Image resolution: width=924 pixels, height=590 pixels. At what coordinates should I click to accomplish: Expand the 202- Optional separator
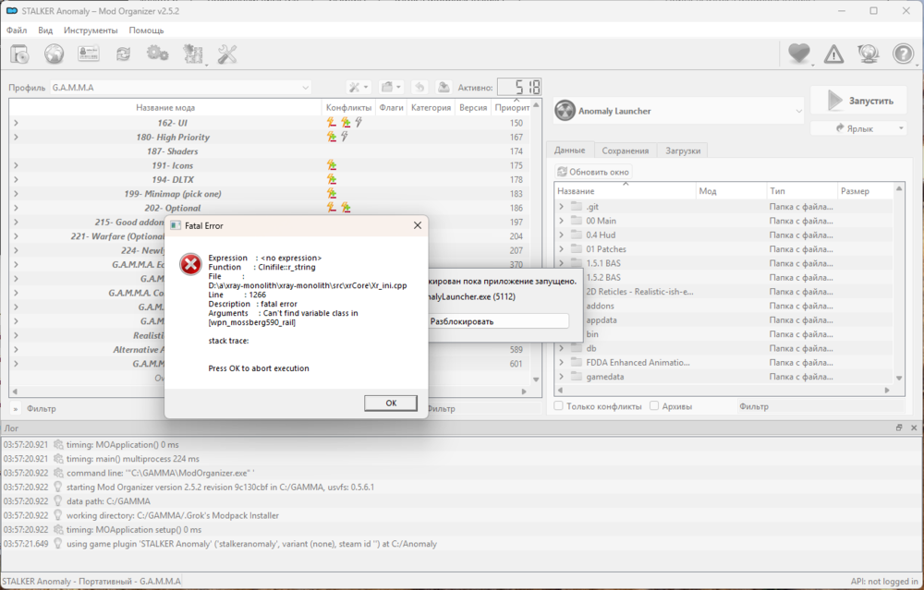click(x=16, y=208)
